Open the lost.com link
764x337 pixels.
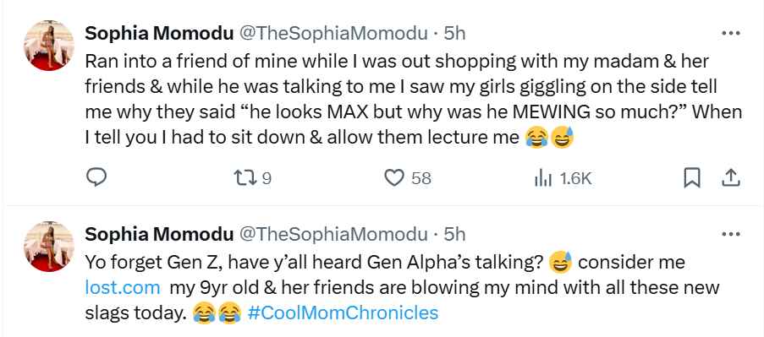(x=123, y=287)
